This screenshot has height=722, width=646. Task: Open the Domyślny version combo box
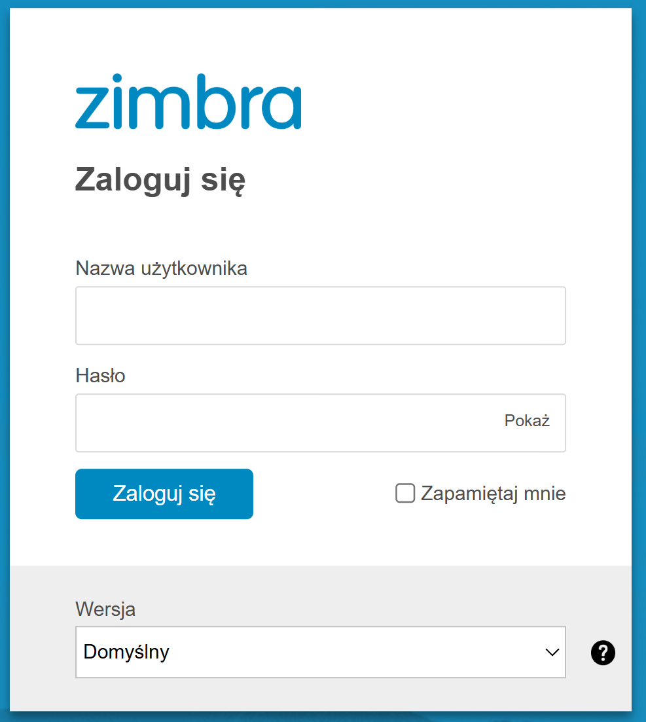coord(308,652)
